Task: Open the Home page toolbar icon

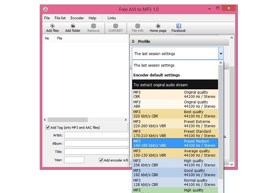Action: [x=158, y=26]
